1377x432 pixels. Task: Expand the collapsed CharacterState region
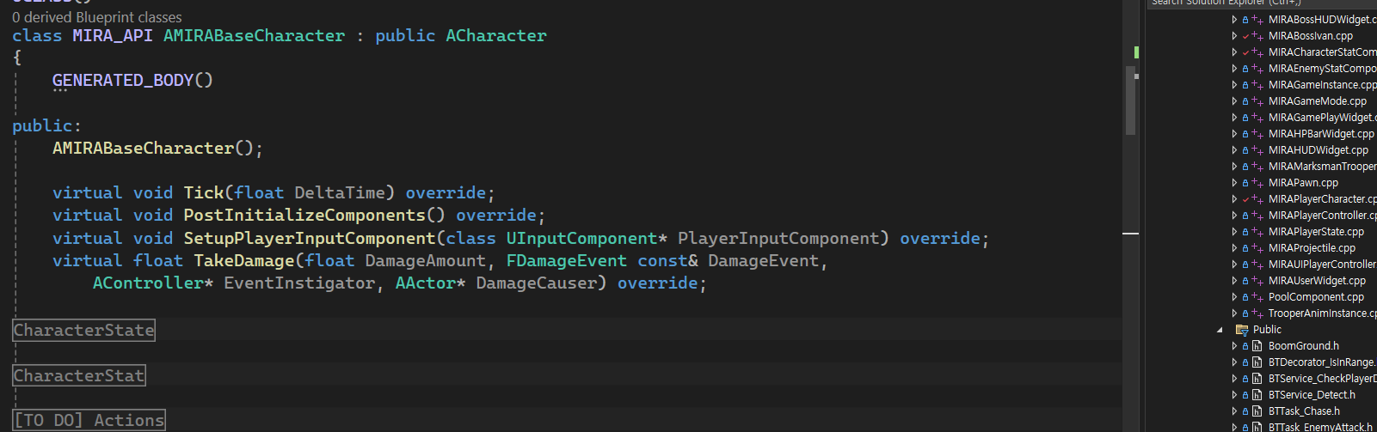click(x=83, y=330)
